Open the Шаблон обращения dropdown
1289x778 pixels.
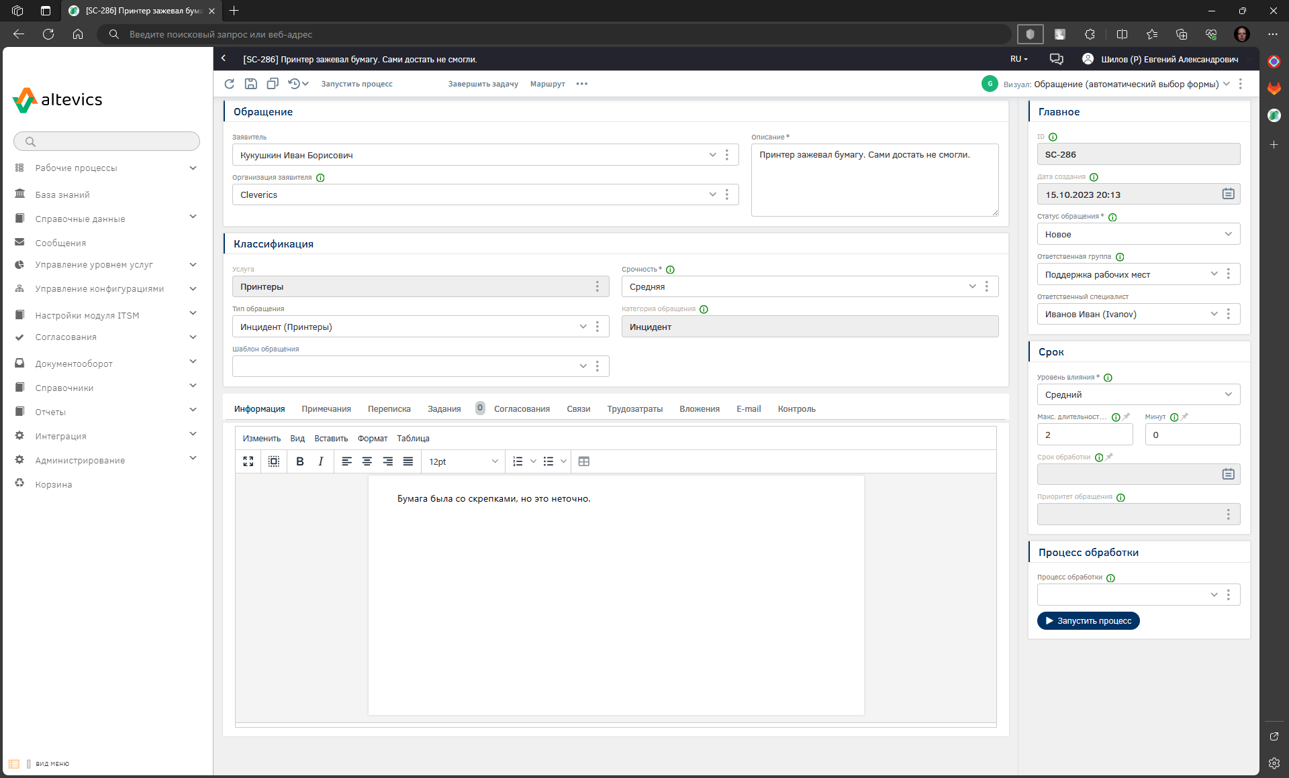tap(583, 366)
